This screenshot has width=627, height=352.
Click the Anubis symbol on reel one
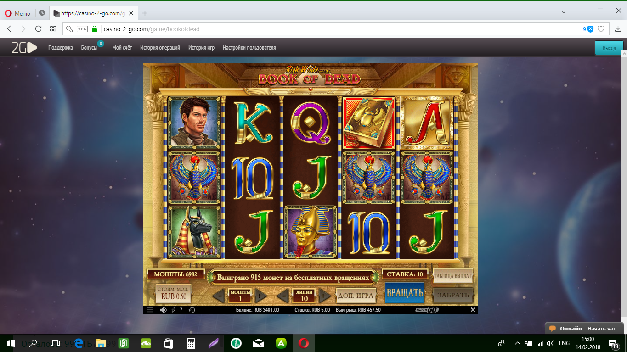tap(194, 232)
